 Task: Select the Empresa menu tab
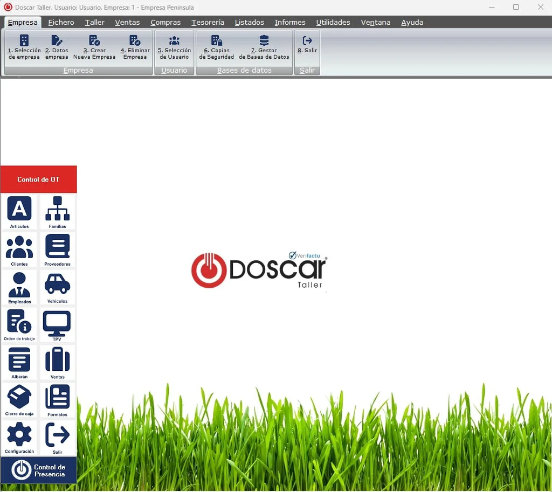(x=23, y=22)
